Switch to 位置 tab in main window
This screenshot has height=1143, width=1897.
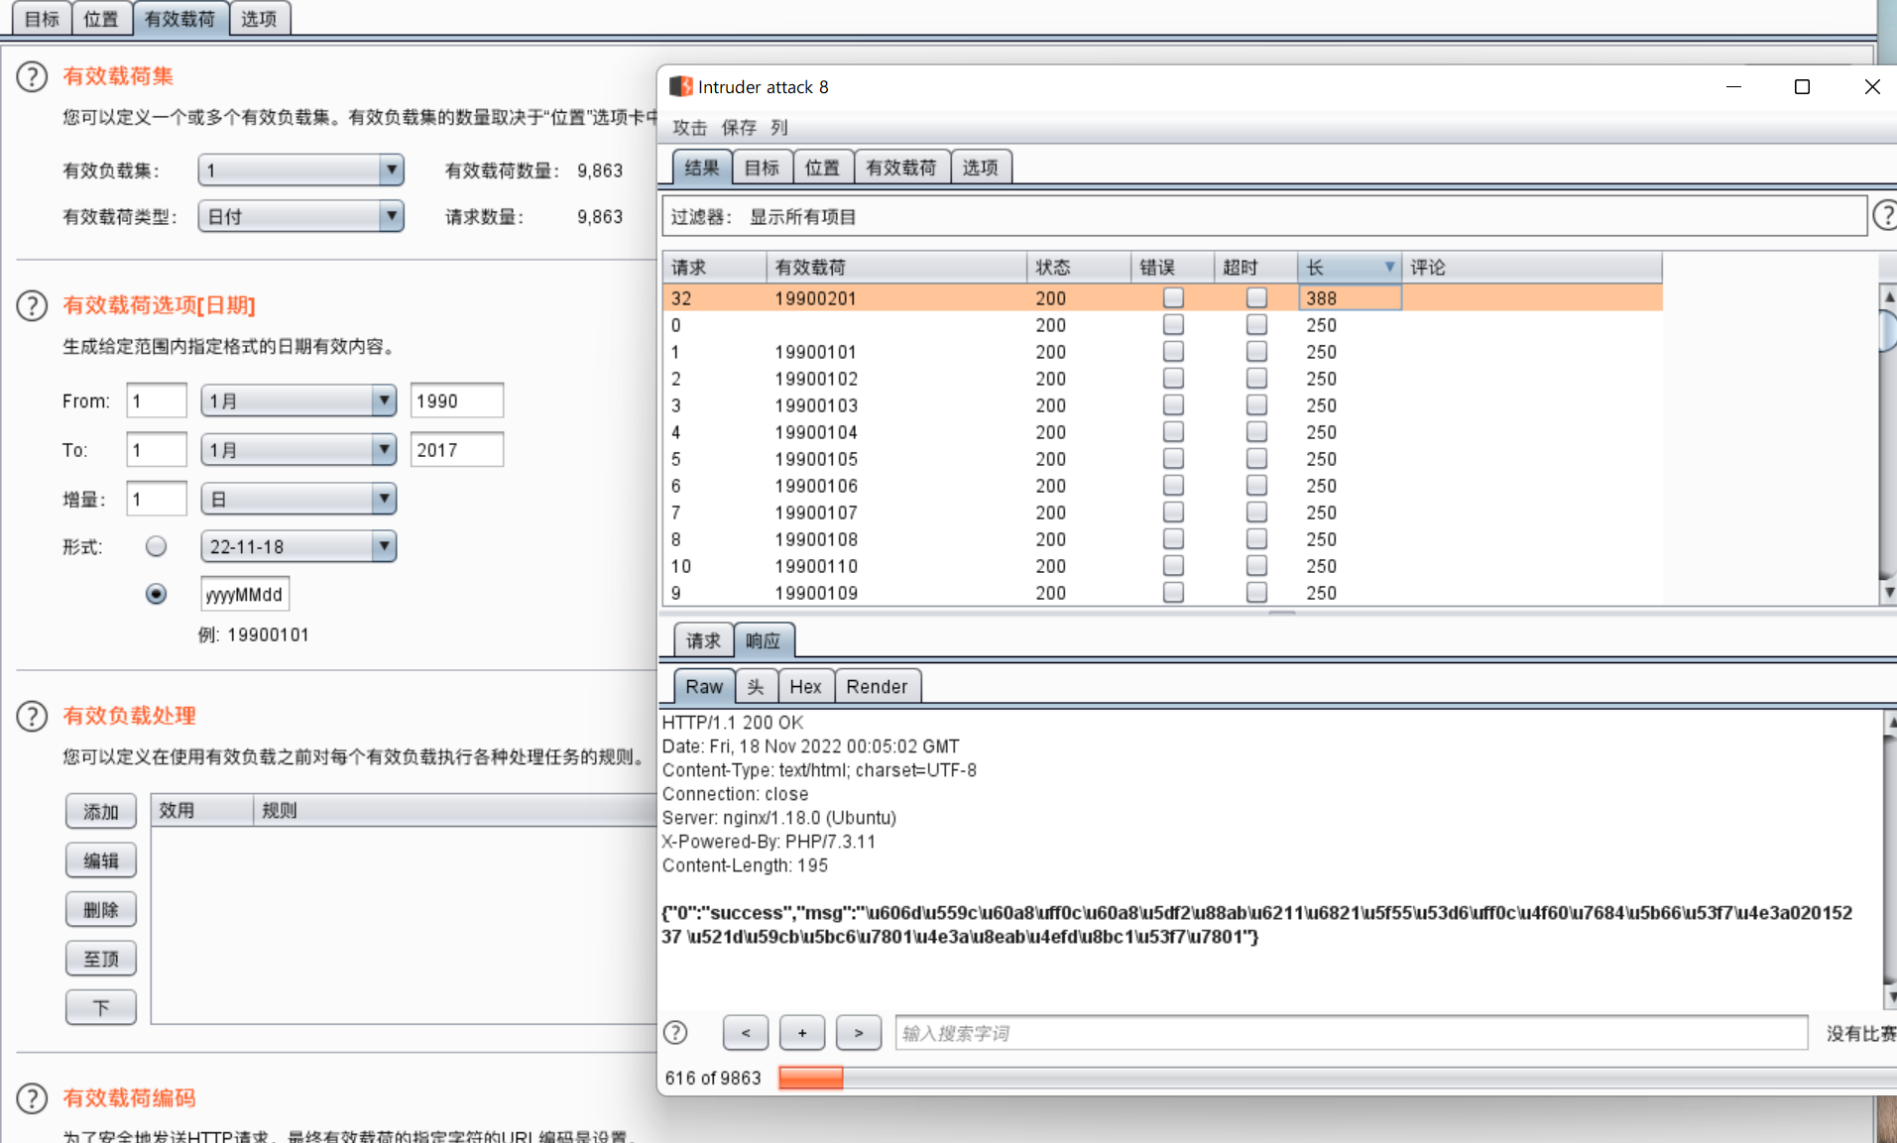[x=101, y=18]
